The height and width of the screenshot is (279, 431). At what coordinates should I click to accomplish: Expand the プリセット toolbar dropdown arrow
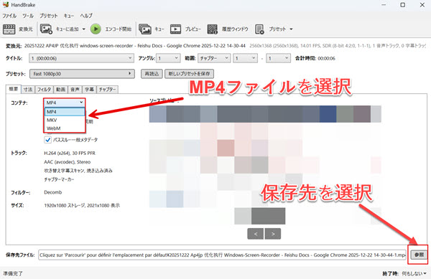click(291, 29)
